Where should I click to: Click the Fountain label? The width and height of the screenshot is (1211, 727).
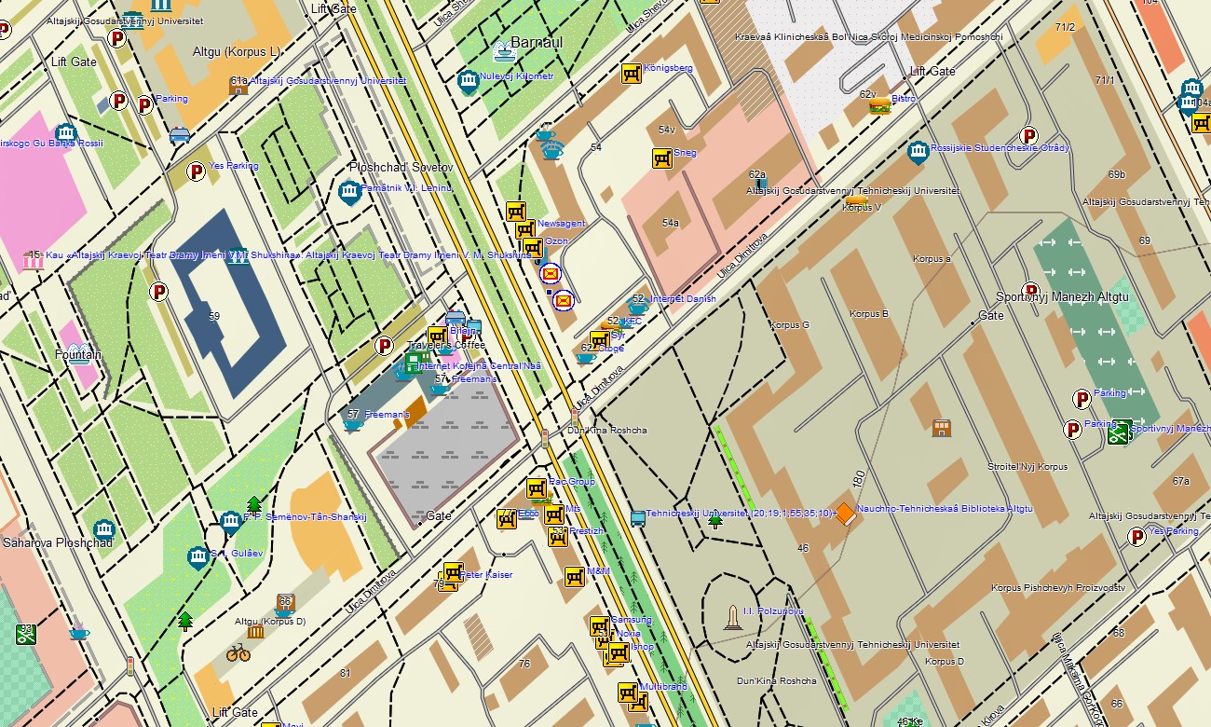(77, 355)
